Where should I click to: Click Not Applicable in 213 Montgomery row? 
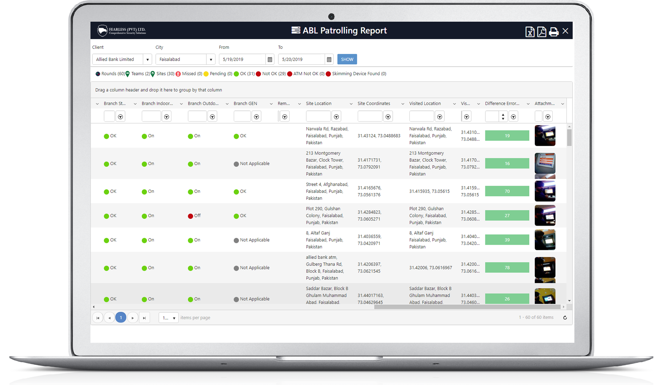coord(252,164)
